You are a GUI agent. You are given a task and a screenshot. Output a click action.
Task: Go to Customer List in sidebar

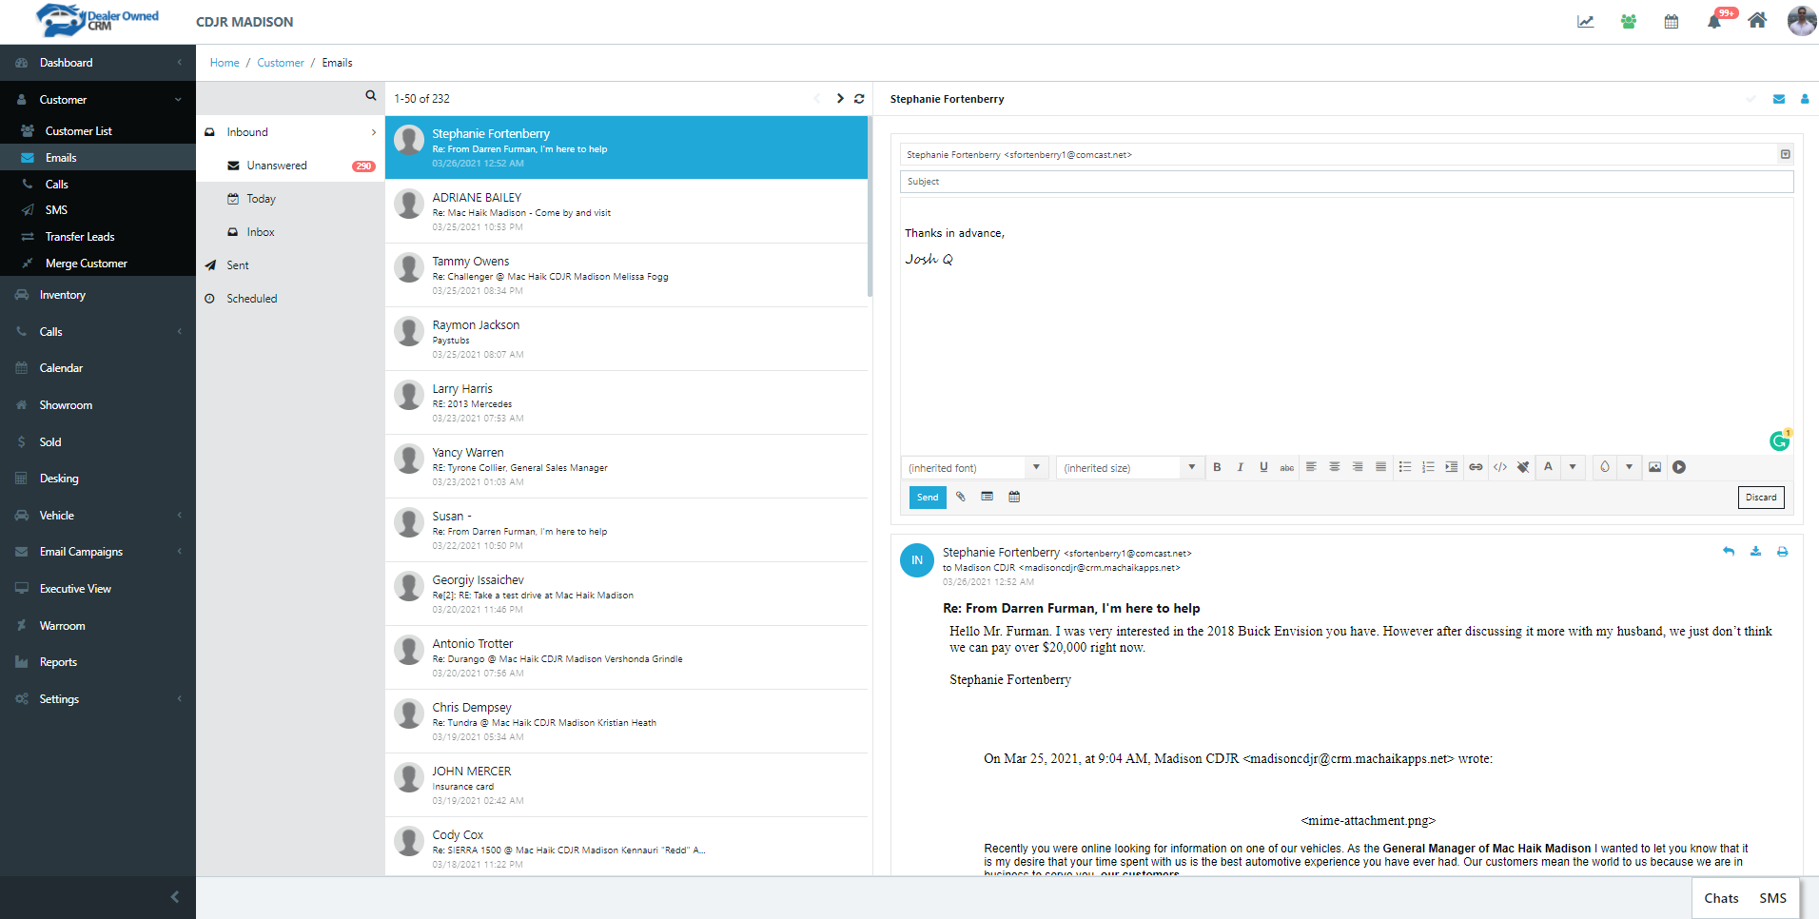[x=78, y=131]
